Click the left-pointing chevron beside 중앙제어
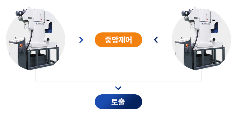This screenshot has width=237, height=115. coord(156,40)
